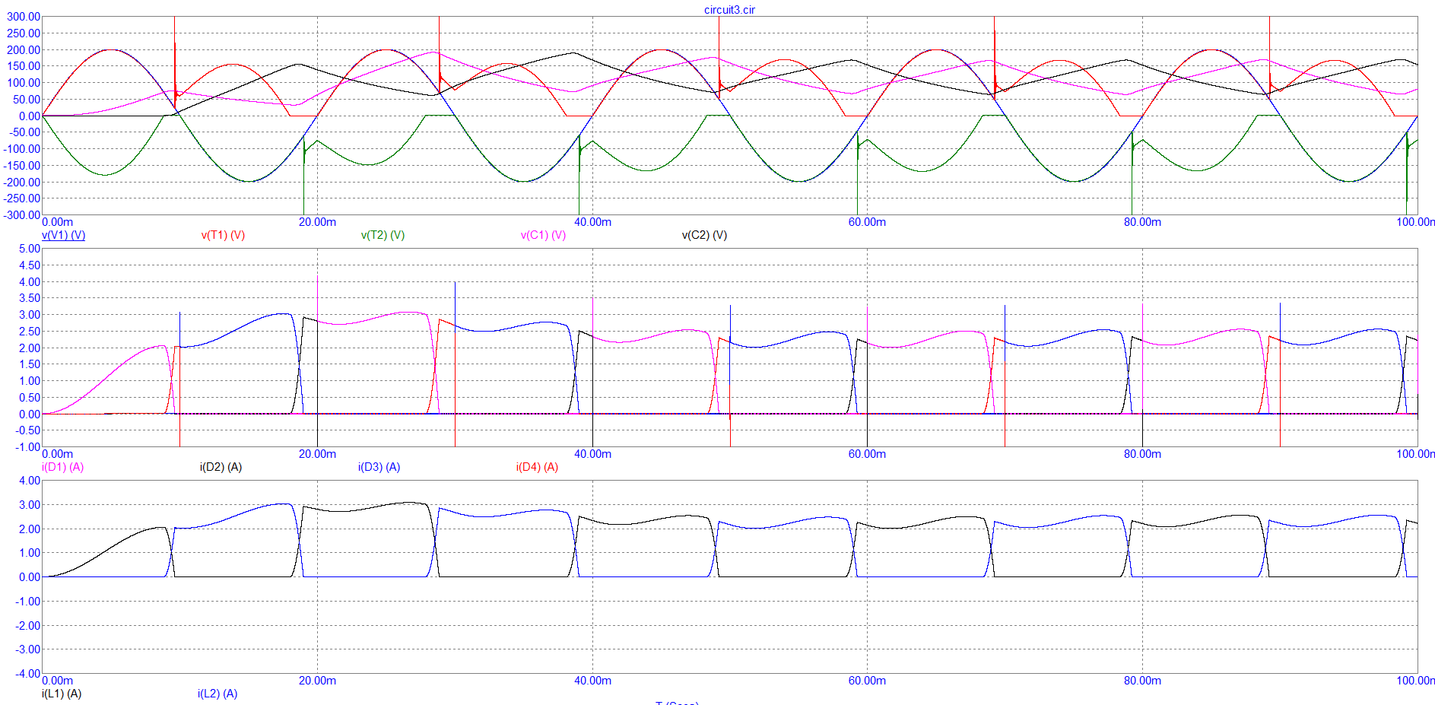Screen dimensions: 1435x705
Task: Select the v(C1) (V) trace label
Action: (543, 235)
